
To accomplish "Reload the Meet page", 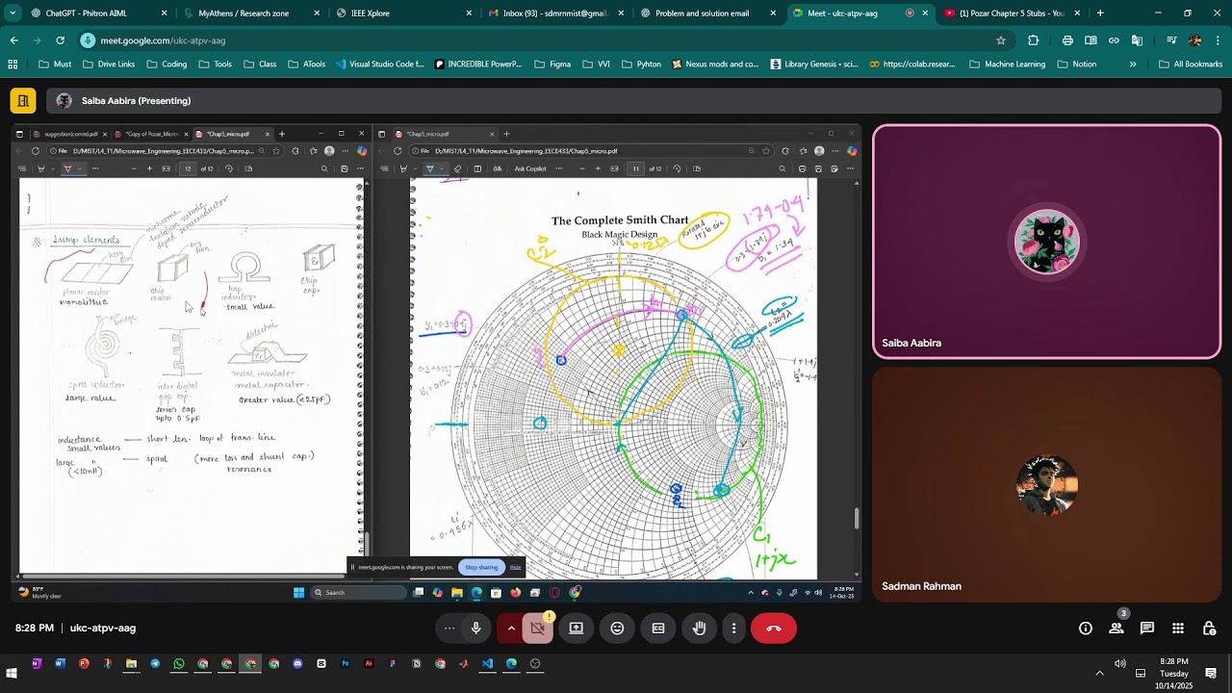I will [x=60, y=40].
